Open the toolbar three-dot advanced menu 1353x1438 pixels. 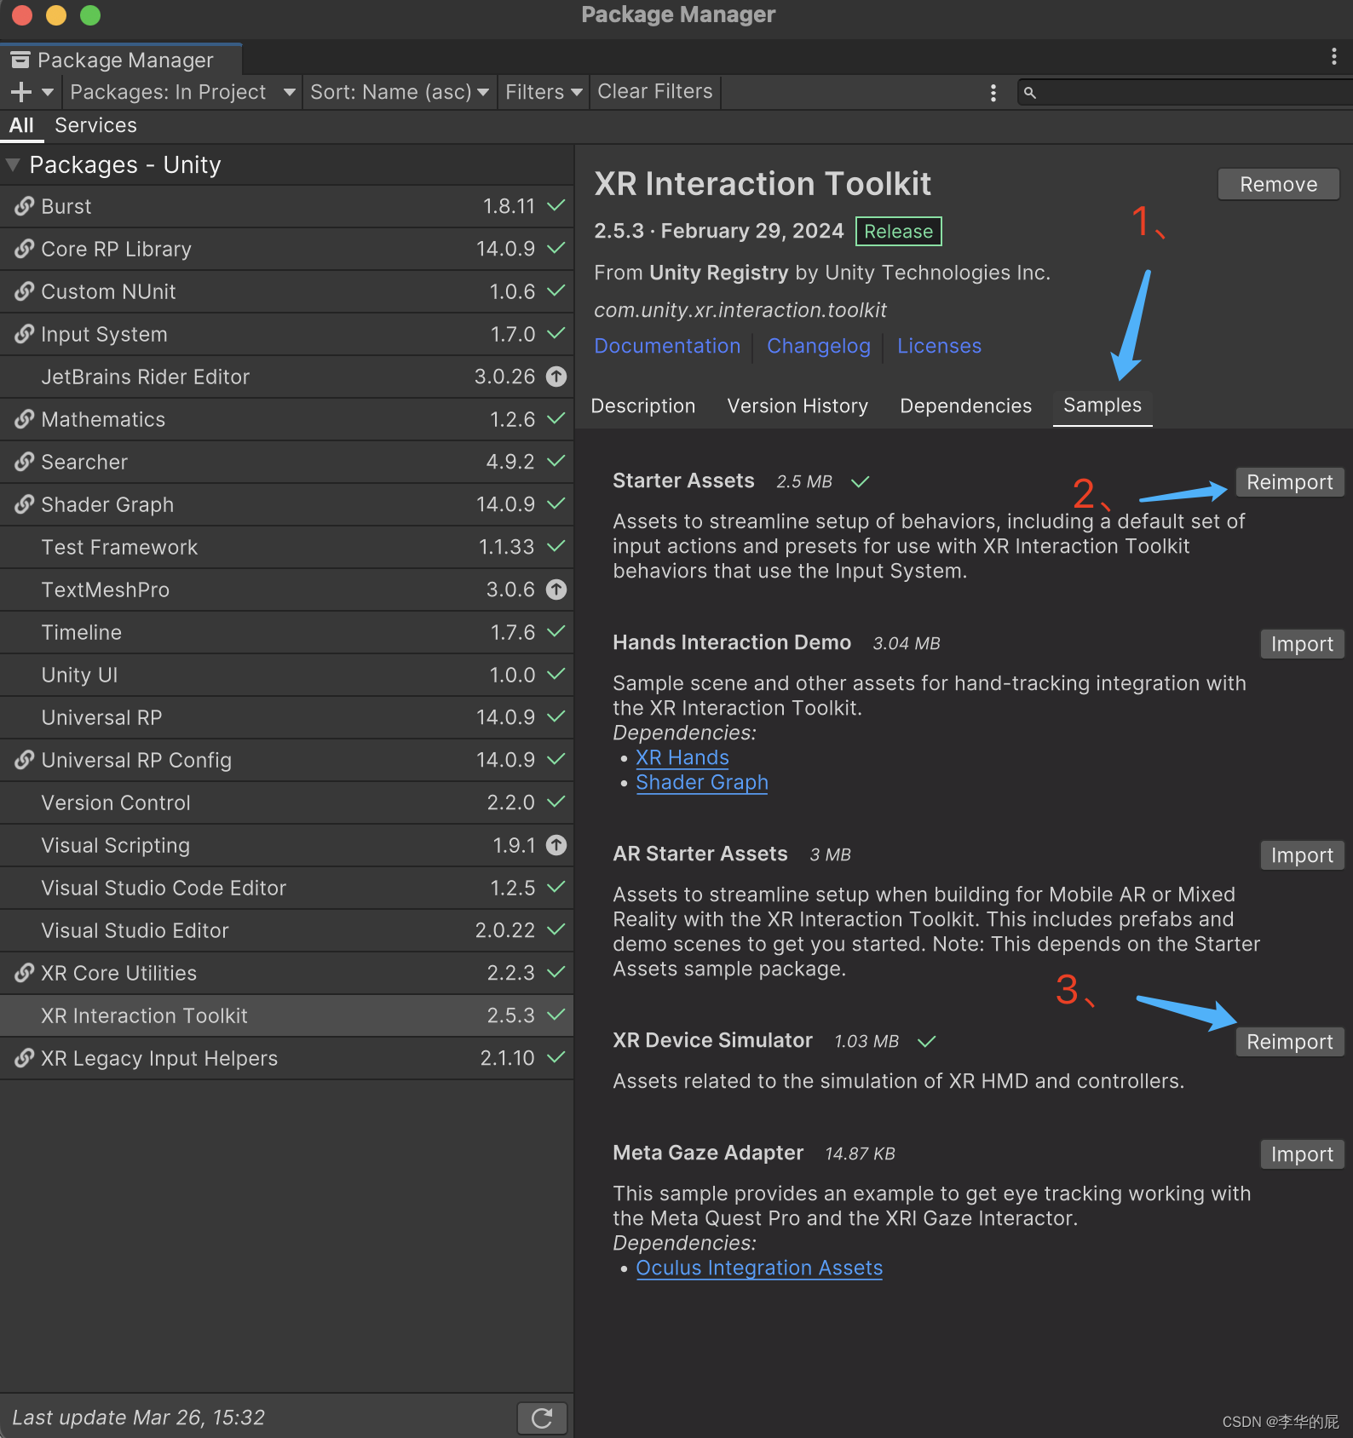(x=993, y=93)
